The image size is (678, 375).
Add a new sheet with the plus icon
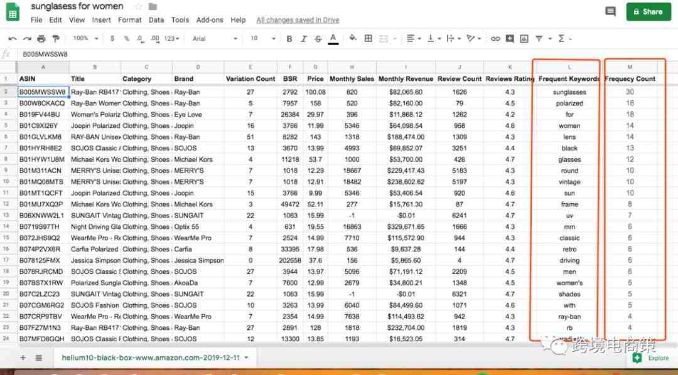tap(23, 357)
